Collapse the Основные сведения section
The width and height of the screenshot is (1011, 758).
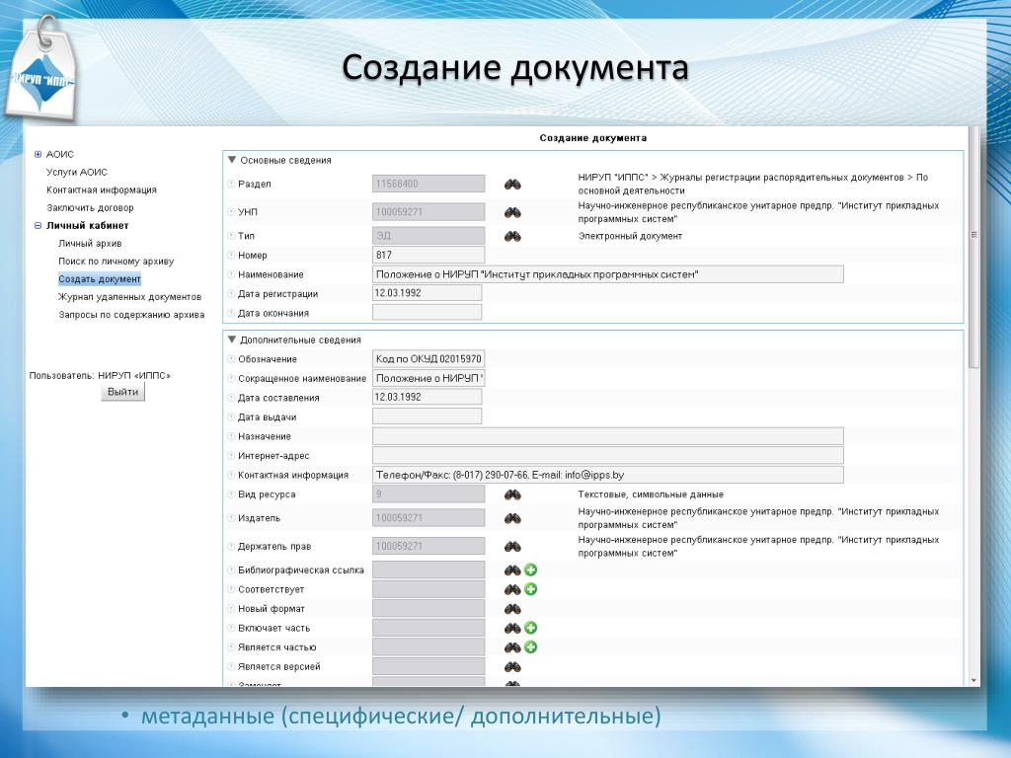point(232,160)
